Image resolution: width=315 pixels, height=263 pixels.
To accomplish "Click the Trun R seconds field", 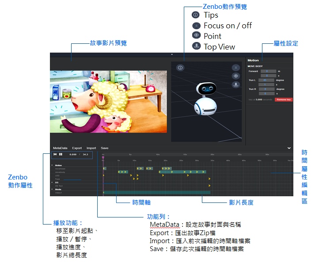I will (x=266, y=94).
